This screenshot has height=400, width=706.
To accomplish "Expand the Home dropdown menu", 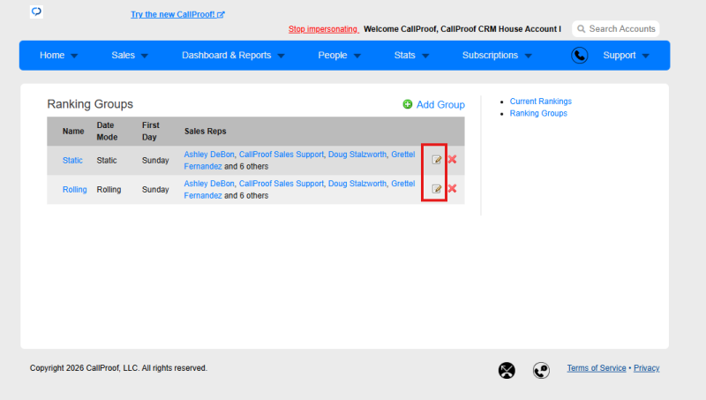I will pos(58,56).
